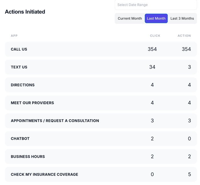Show Last 3 Months data

click(x=182, y=18)
